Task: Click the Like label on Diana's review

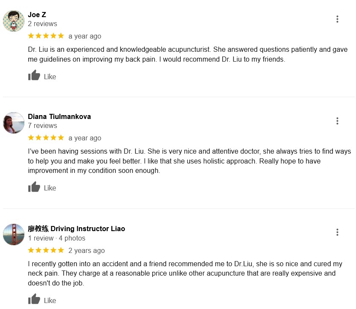Action: tap(50, 188)
